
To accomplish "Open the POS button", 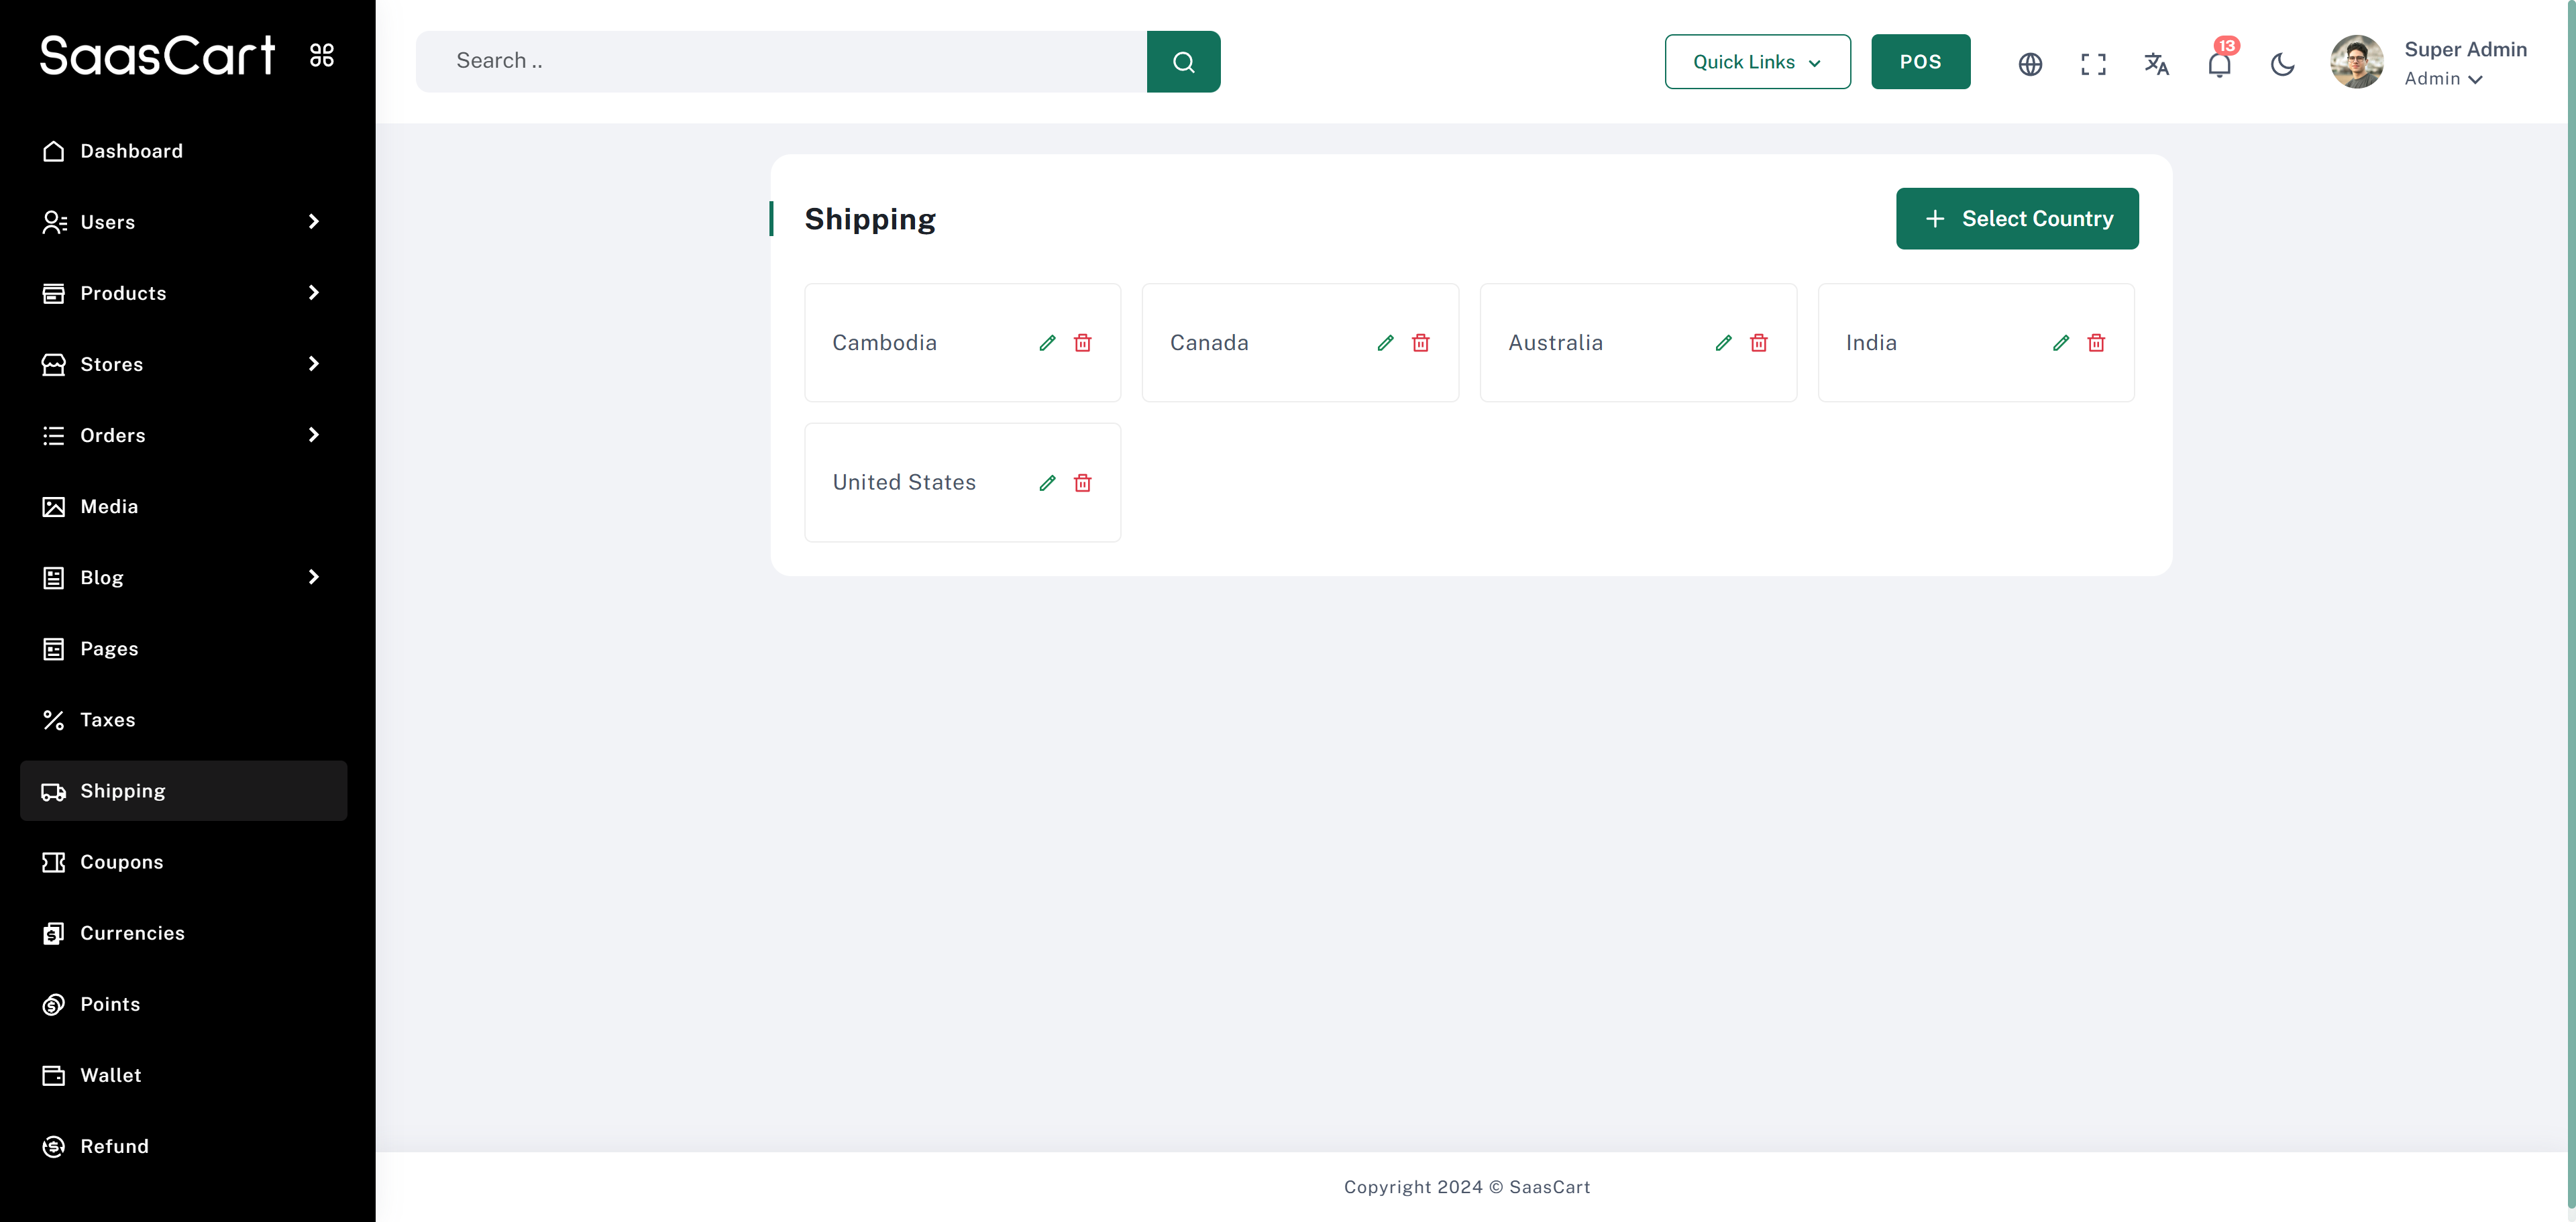I will (1920, 62).
